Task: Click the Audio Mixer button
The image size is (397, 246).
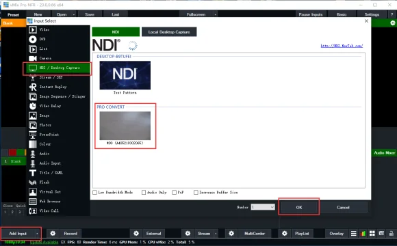Action: click(385, 153)
